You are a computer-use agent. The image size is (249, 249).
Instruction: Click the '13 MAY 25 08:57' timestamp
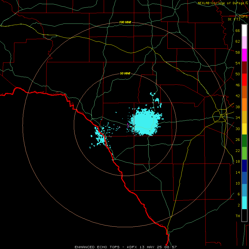tap(158, 247)
